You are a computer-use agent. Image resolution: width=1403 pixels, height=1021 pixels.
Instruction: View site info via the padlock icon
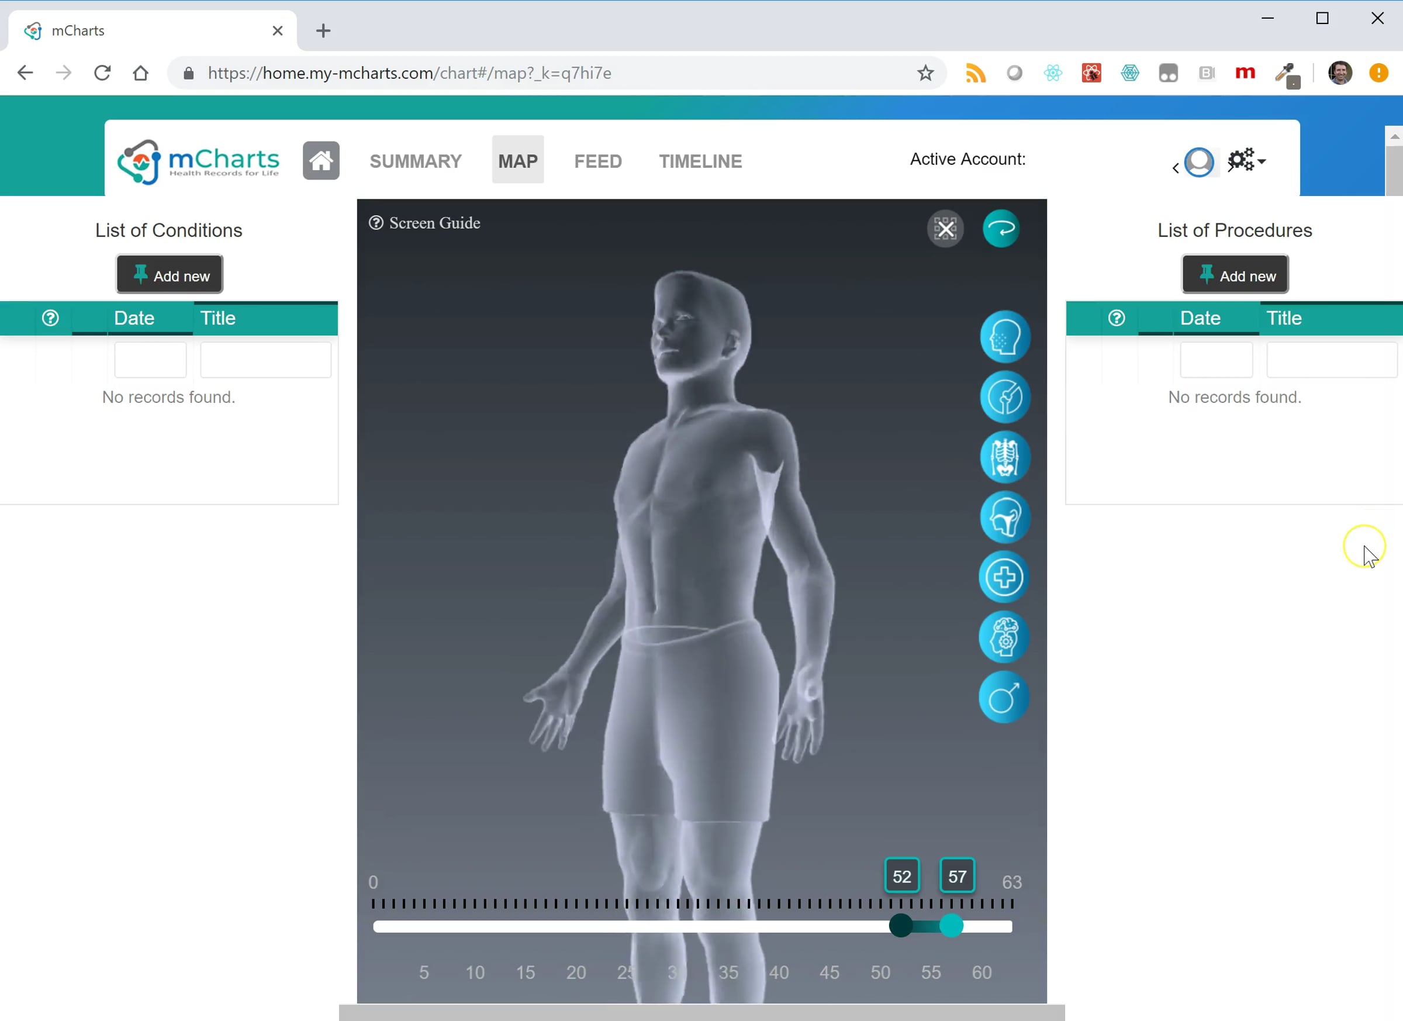pos(189,74)
